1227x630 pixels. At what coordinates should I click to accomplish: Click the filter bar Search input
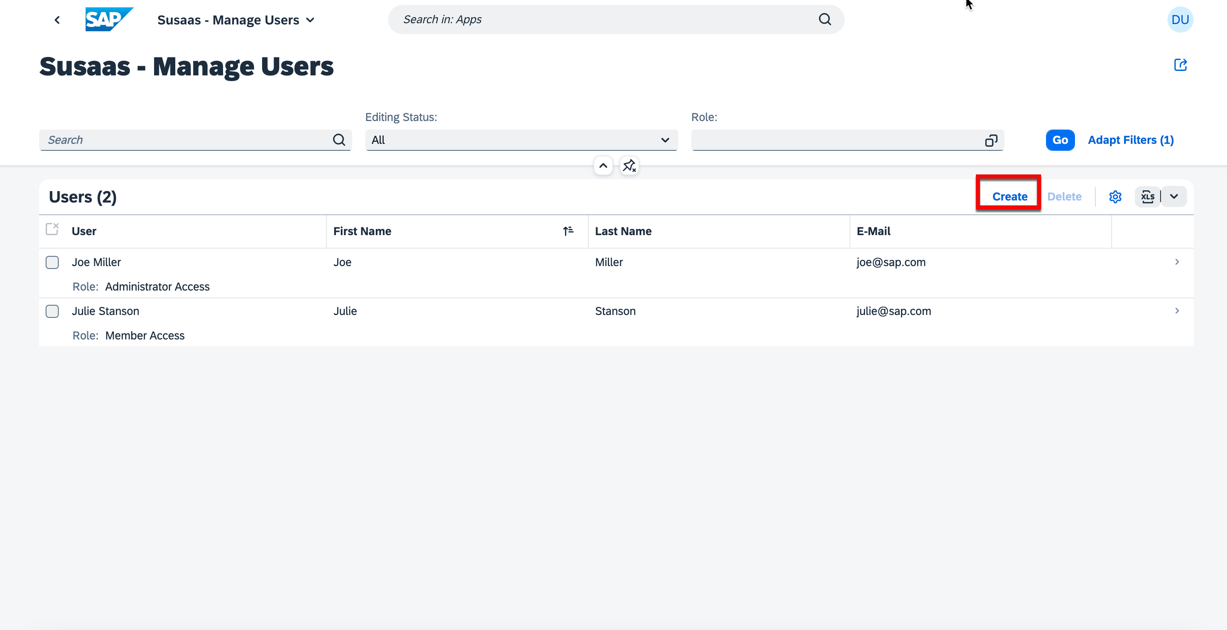[195, 140]
